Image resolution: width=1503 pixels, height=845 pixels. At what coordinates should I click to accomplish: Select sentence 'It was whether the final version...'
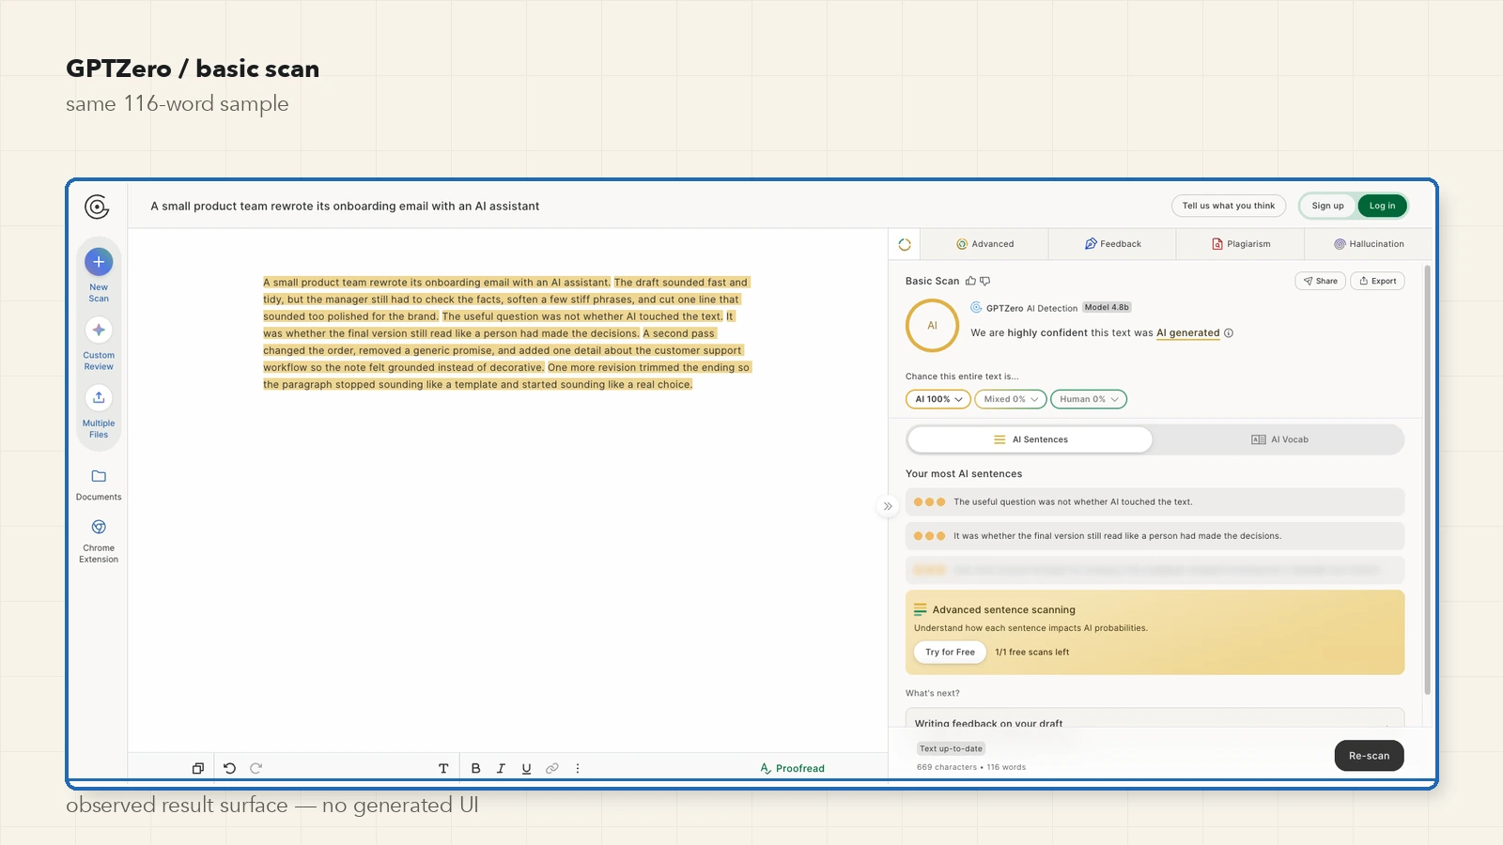tap(1154, 536)
